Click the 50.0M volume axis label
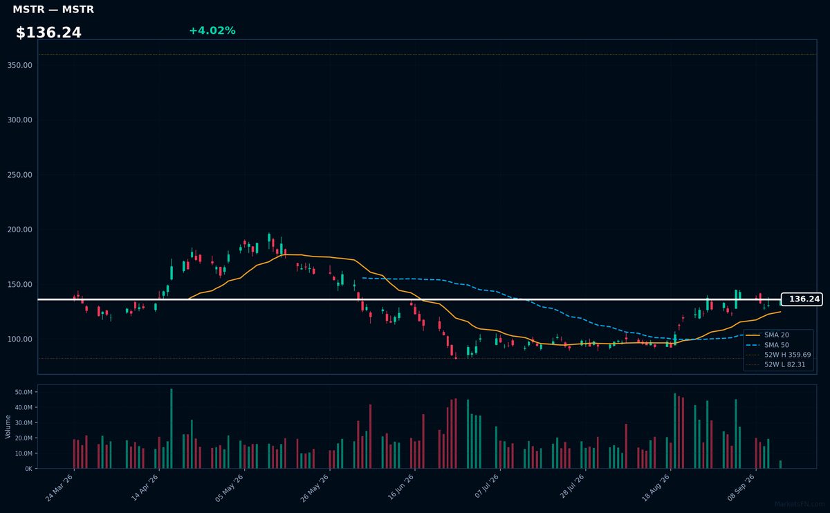 [25, 392]
